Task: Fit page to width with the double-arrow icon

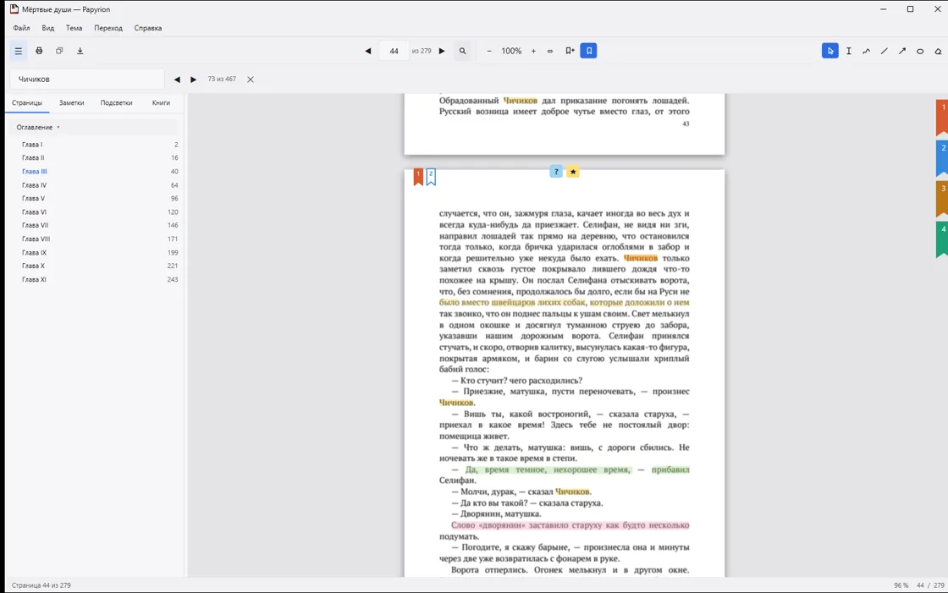Action: 550,51
